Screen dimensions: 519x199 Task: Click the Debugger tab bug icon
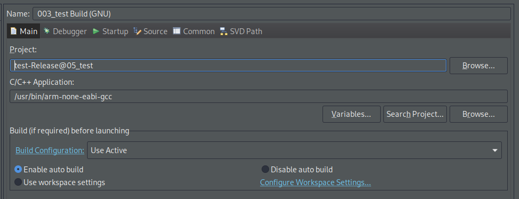point(46,31)
